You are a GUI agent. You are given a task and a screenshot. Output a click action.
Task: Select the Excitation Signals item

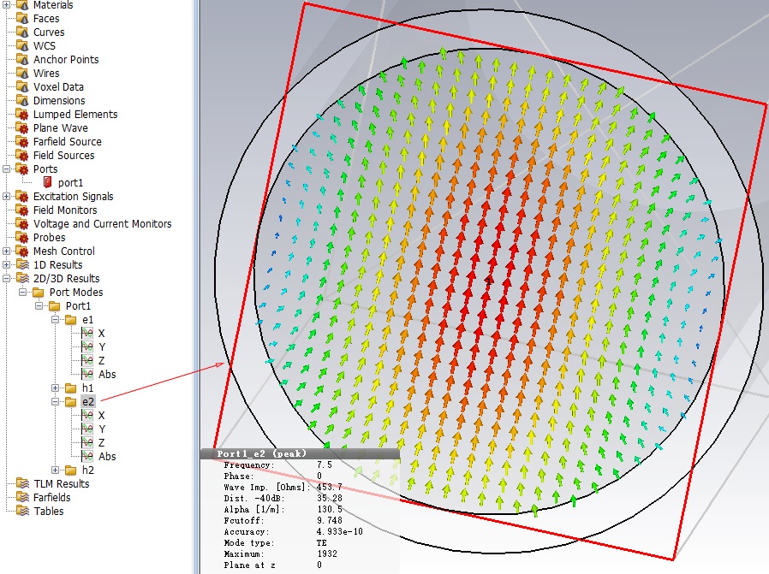(x=73, y=197)
